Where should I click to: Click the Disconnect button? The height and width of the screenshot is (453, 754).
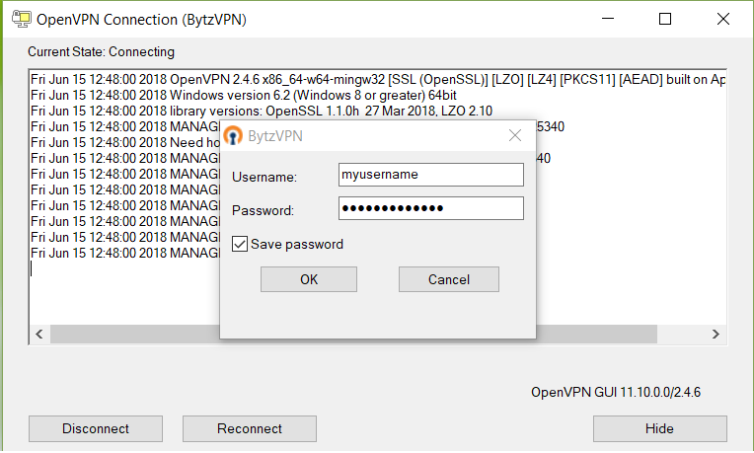click(96, 428)
